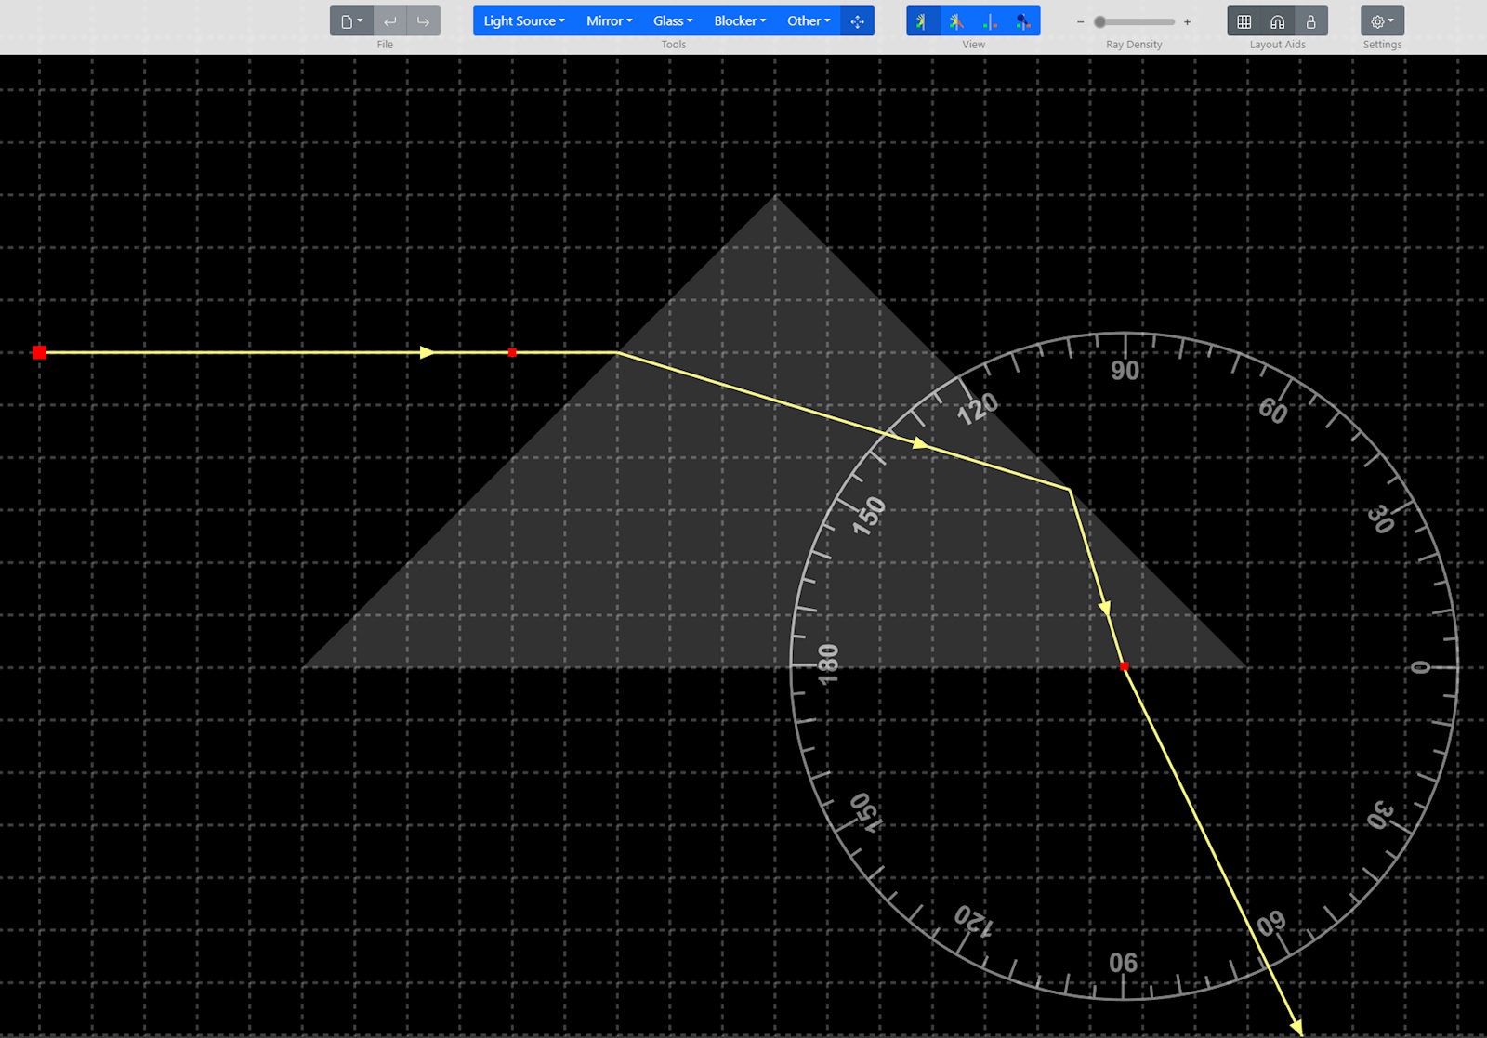Expand the Glass tools dropdown
Image resolution: width=1487 pixels, height=1038 pixels.
click(x=673, y=20)
